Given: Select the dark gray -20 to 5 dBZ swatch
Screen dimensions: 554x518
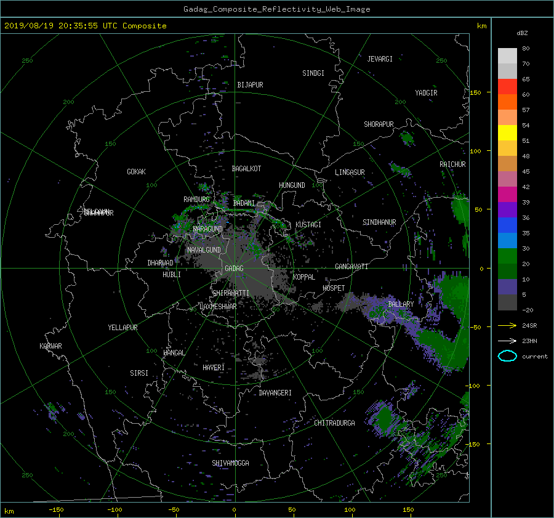Looking at the screenshot, I should (507, 302).
